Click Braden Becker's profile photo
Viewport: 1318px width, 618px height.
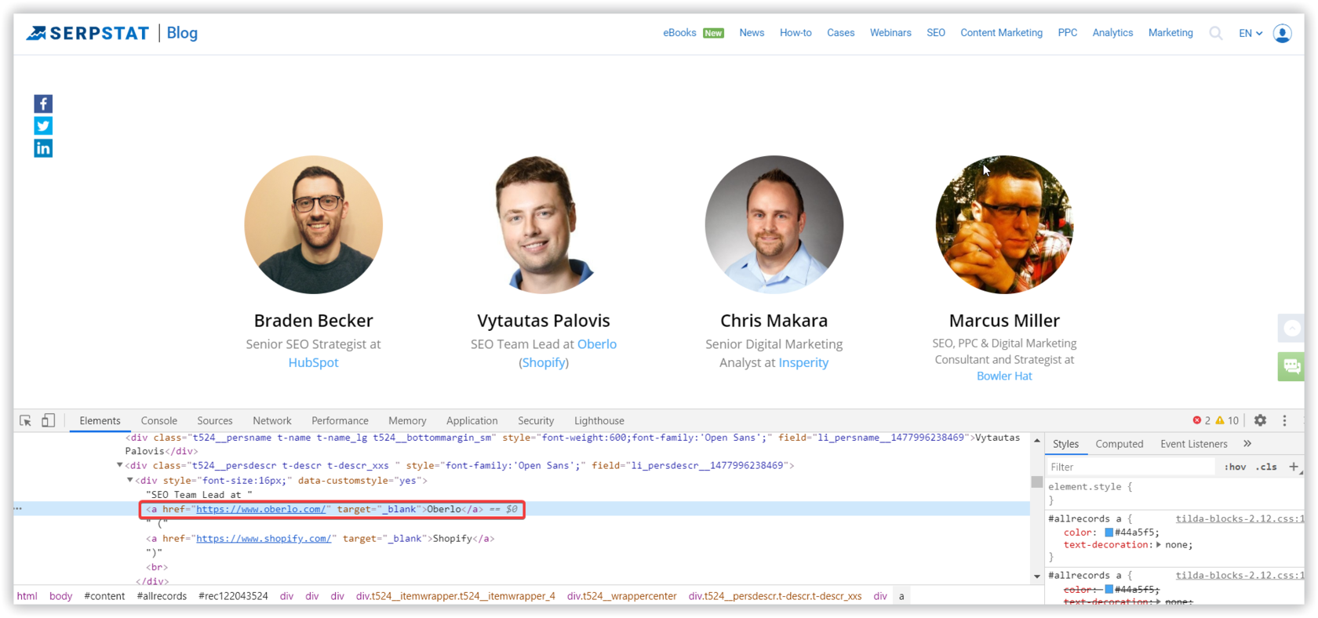click(313, 224)
